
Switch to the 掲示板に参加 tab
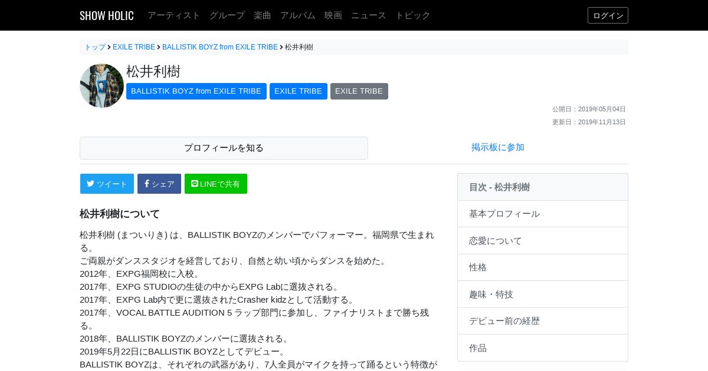(498, 147)
